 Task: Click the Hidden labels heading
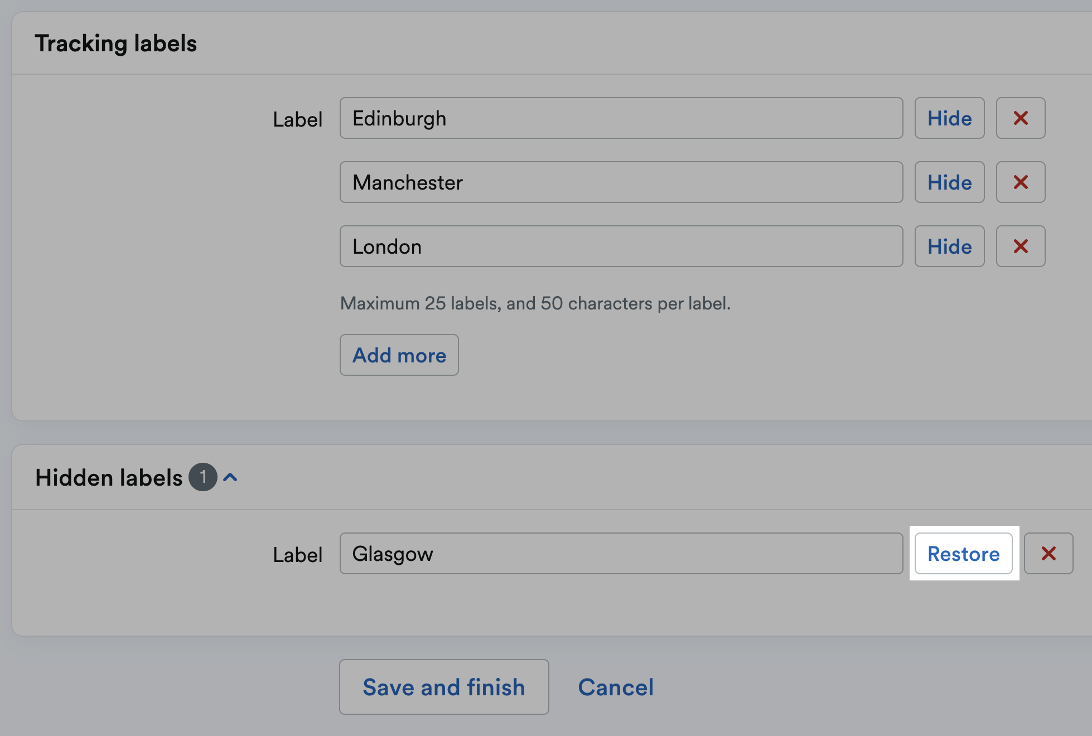click(x=109, y=478)
